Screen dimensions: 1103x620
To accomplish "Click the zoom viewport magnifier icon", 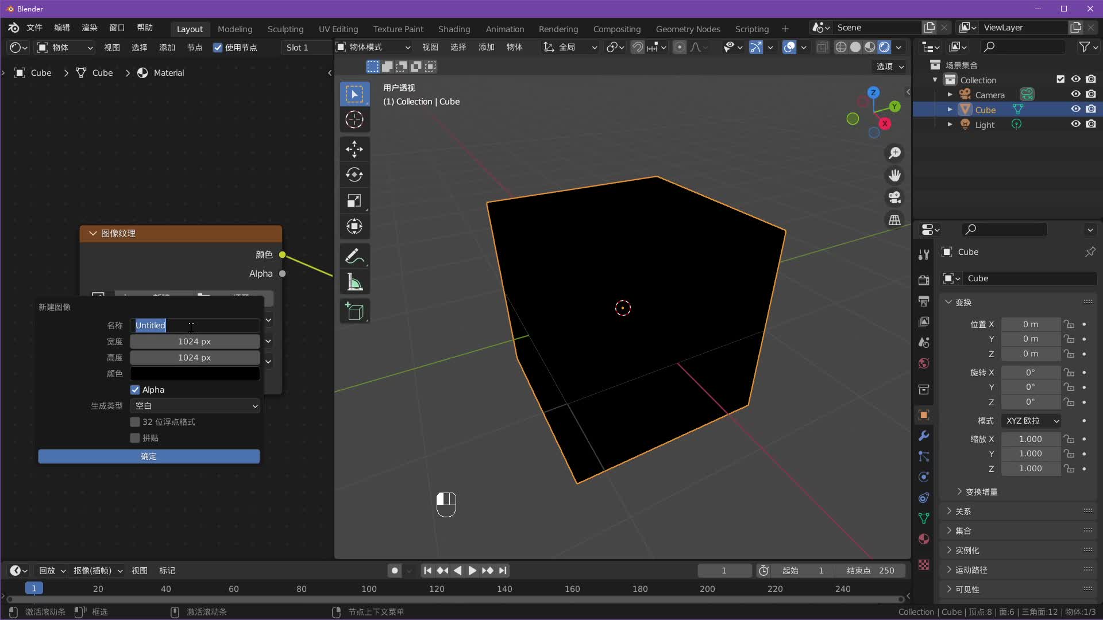I will coord(894,153).
